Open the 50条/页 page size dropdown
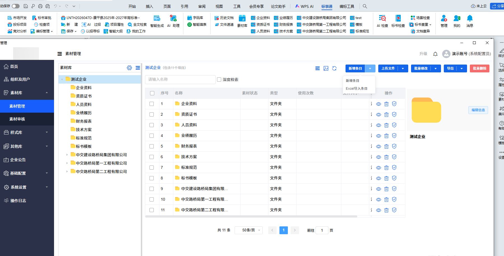 248,230
